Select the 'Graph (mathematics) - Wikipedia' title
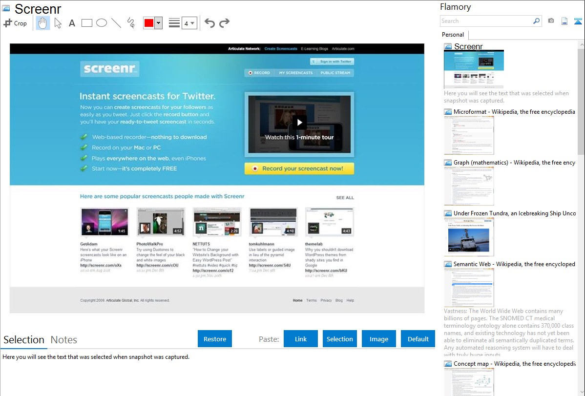 pyautogui.click(x=514, y=163)
